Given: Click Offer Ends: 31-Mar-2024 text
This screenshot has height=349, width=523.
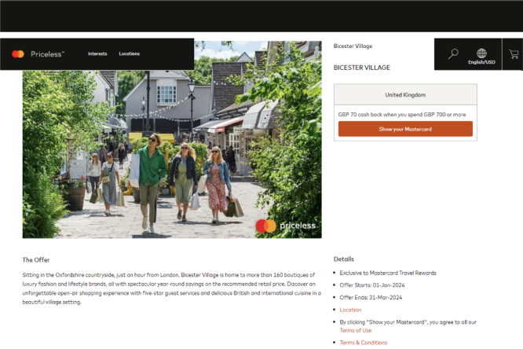Looking at the screenshot, I should [371, 297].
